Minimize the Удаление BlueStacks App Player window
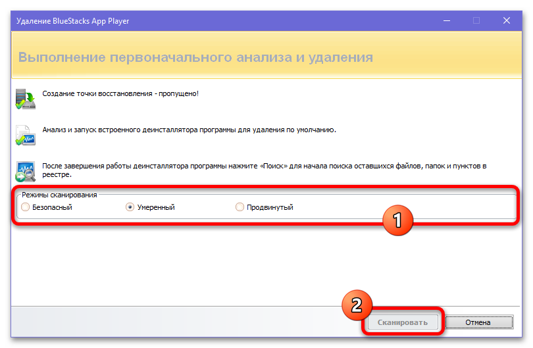 (447, 21)
